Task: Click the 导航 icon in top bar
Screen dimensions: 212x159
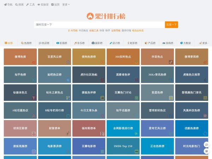Action: click(5, 5)
